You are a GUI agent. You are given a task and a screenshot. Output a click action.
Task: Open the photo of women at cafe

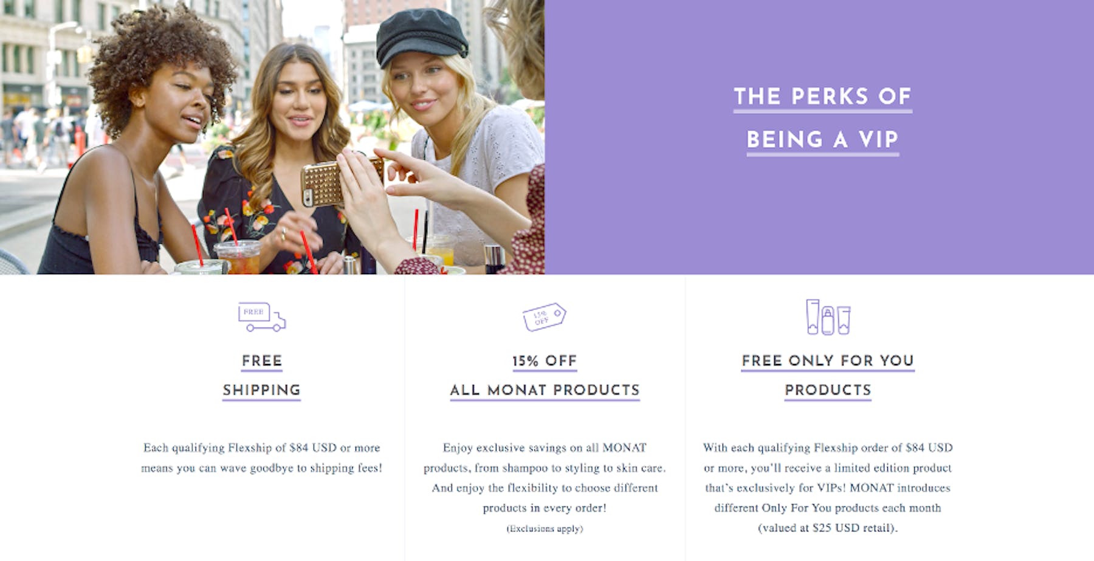[272, 137]
